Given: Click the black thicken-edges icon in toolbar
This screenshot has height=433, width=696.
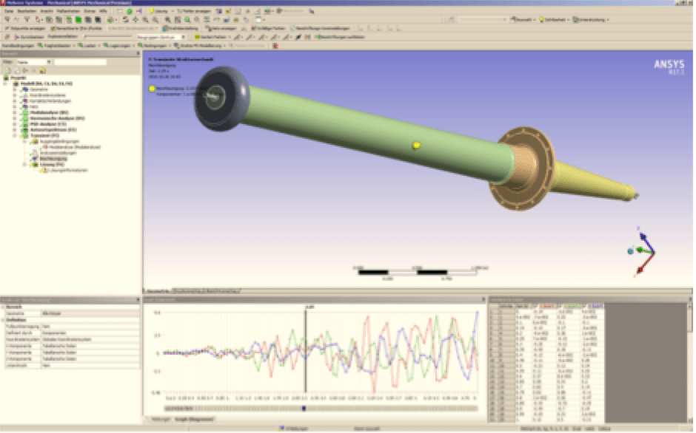Looking at the screenshot, I should [x=298, y=37].
